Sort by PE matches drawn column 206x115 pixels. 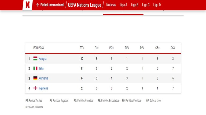127,48
